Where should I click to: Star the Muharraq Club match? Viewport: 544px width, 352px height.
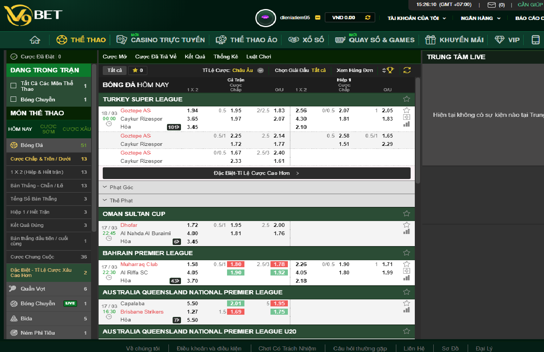click(406, 264)
